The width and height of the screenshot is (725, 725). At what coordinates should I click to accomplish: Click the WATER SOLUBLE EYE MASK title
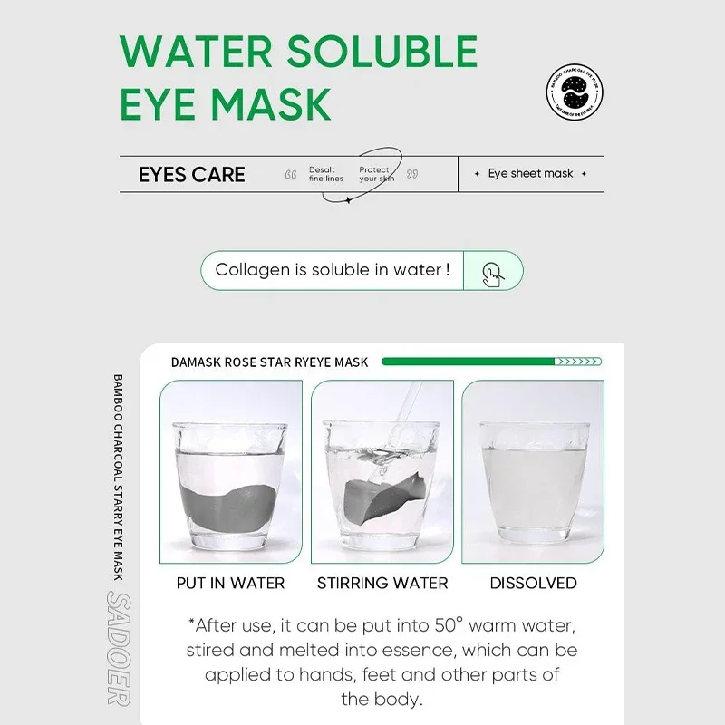click(298, 77)
